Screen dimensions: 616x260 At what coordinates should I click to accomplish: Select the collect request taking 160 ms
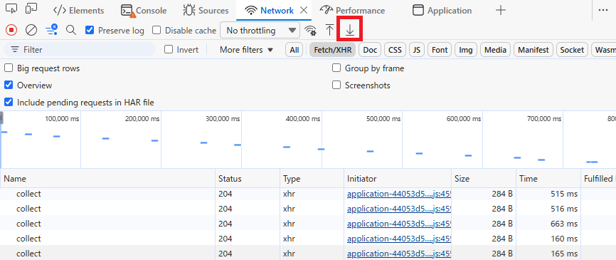(308, 239)
